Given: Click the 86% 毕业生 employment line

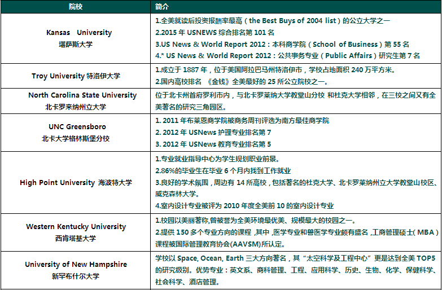Looking at the screenshot, I should pyautogui.click(x=223, y=171).
